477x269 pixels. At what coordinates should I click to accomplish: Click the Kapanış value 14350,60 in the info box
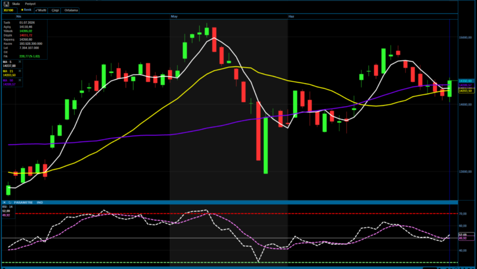point(26,39)
